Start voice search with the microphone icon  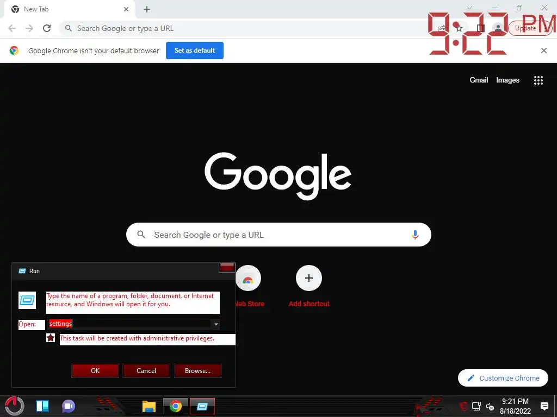[415, 235]
